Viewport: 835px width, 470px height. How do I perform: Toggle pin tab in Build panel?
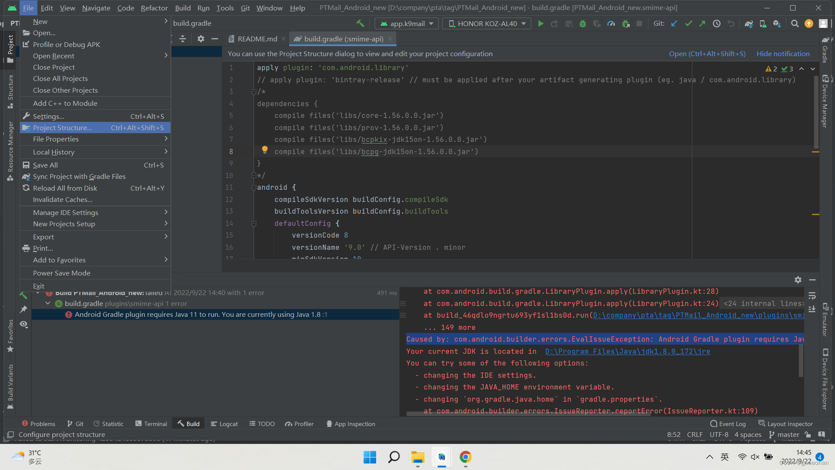click(x=23, y=309)
